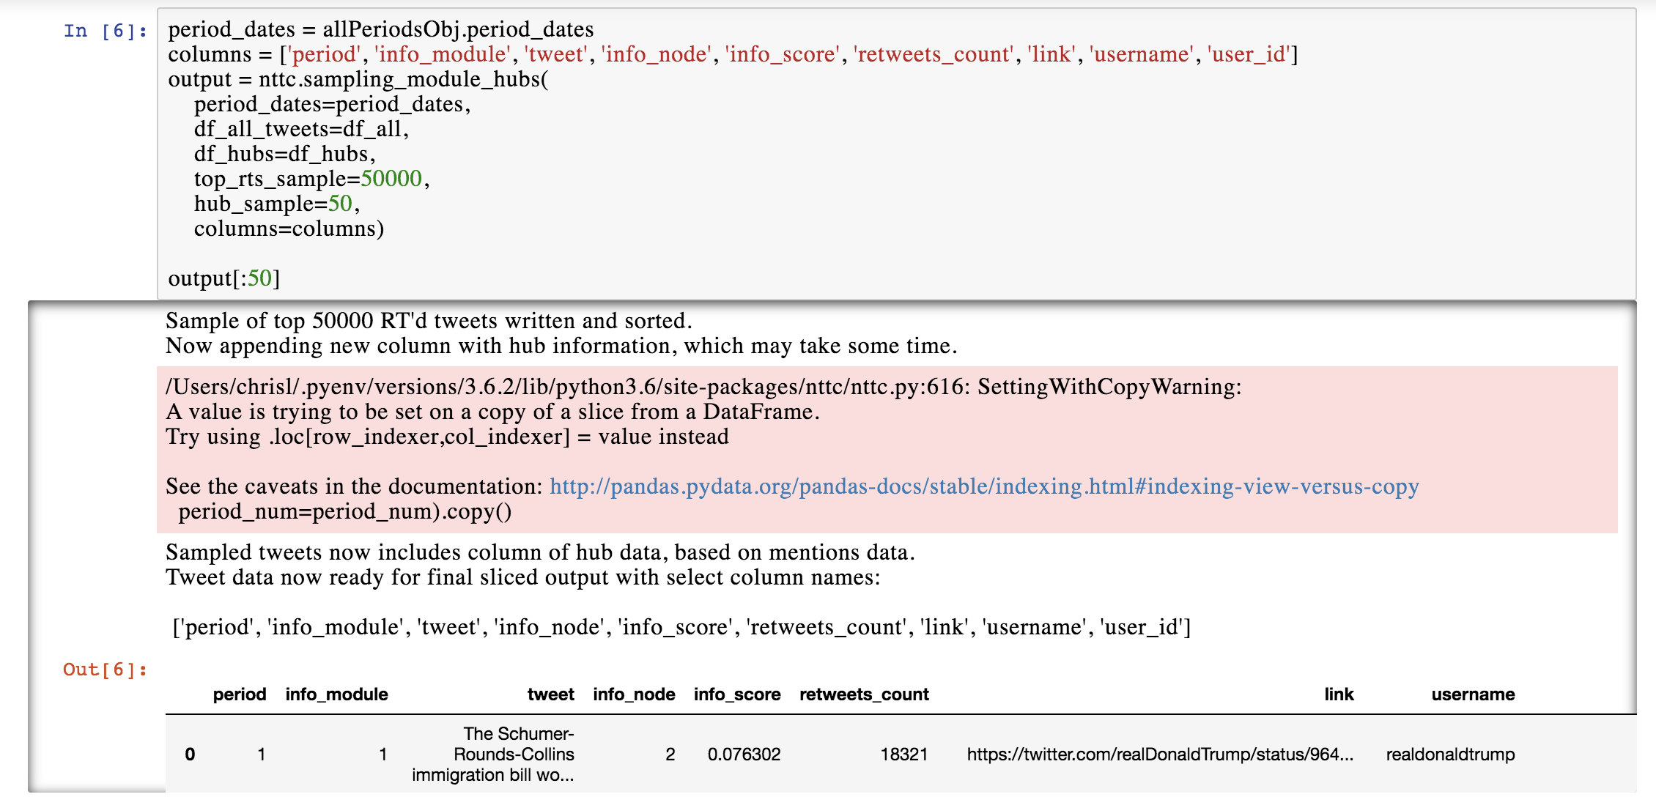
Task: Click the 'username' column header
Action: tap(1472, 694)
